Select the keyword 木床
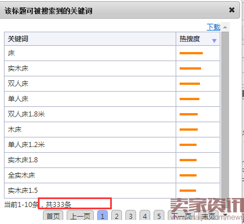Viewport: 244px width, 224px height. (x=15, y=130)
